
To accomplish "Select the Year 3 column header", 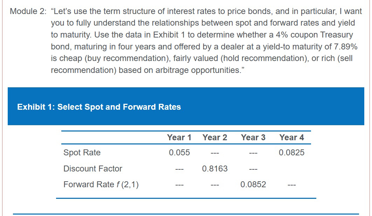I will coord(253,137).
